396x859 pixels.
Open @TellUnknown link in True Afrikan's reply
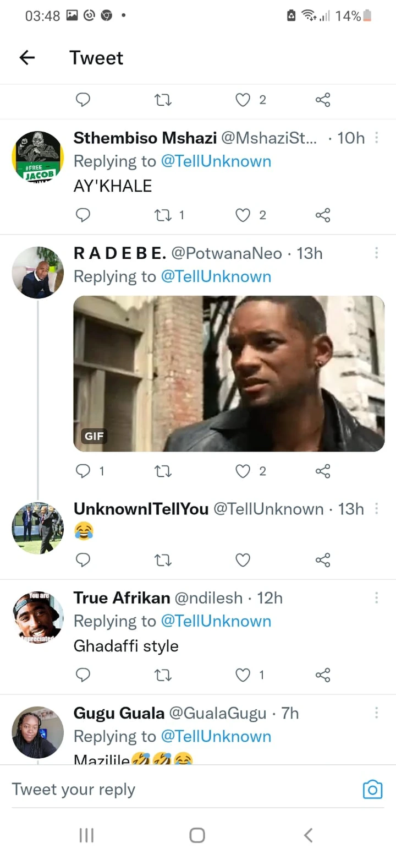click(216, 621)
